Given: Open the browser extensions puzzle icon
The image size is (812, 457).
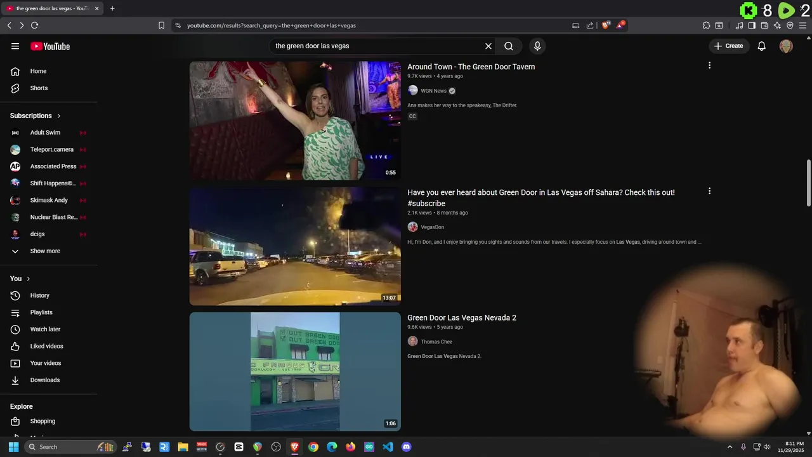Looking at the screenshot, I should pos(706,25).
